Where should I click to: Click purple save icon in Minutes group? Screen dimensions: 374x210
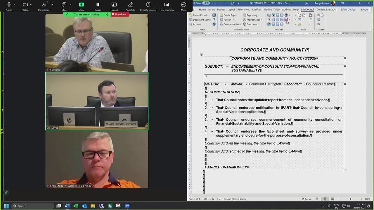(x=286, y=20)
